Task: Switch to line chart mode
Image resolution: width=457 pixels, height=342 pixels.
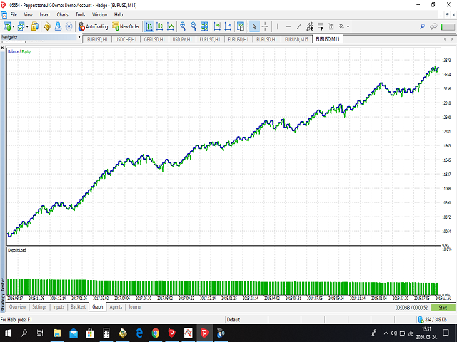Action: 171,26
